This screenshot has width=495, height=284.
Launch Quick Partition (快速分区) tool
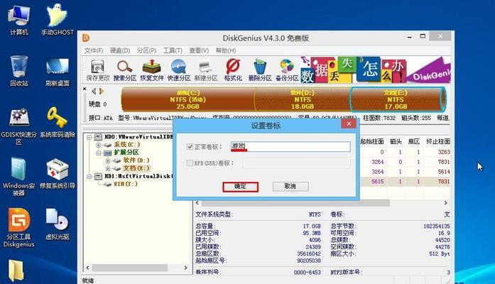179,70
